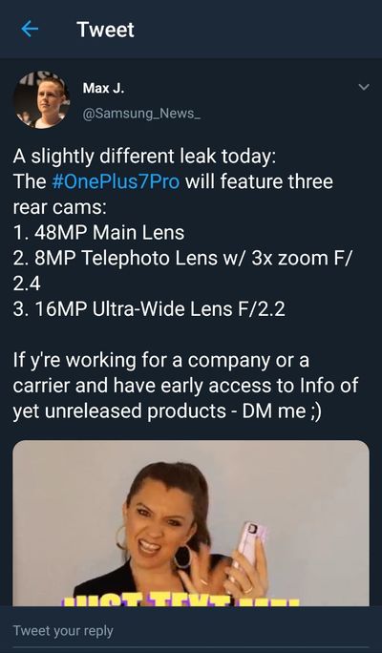Tap the Tweet header title
Image resolution: width=382 pixels, height=653 pixels.
tap(105, 30)
